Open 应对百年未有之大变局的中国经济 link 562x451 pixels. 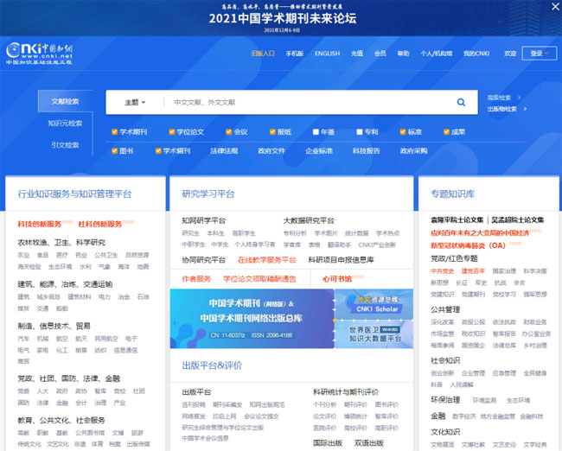click(480, 232)
